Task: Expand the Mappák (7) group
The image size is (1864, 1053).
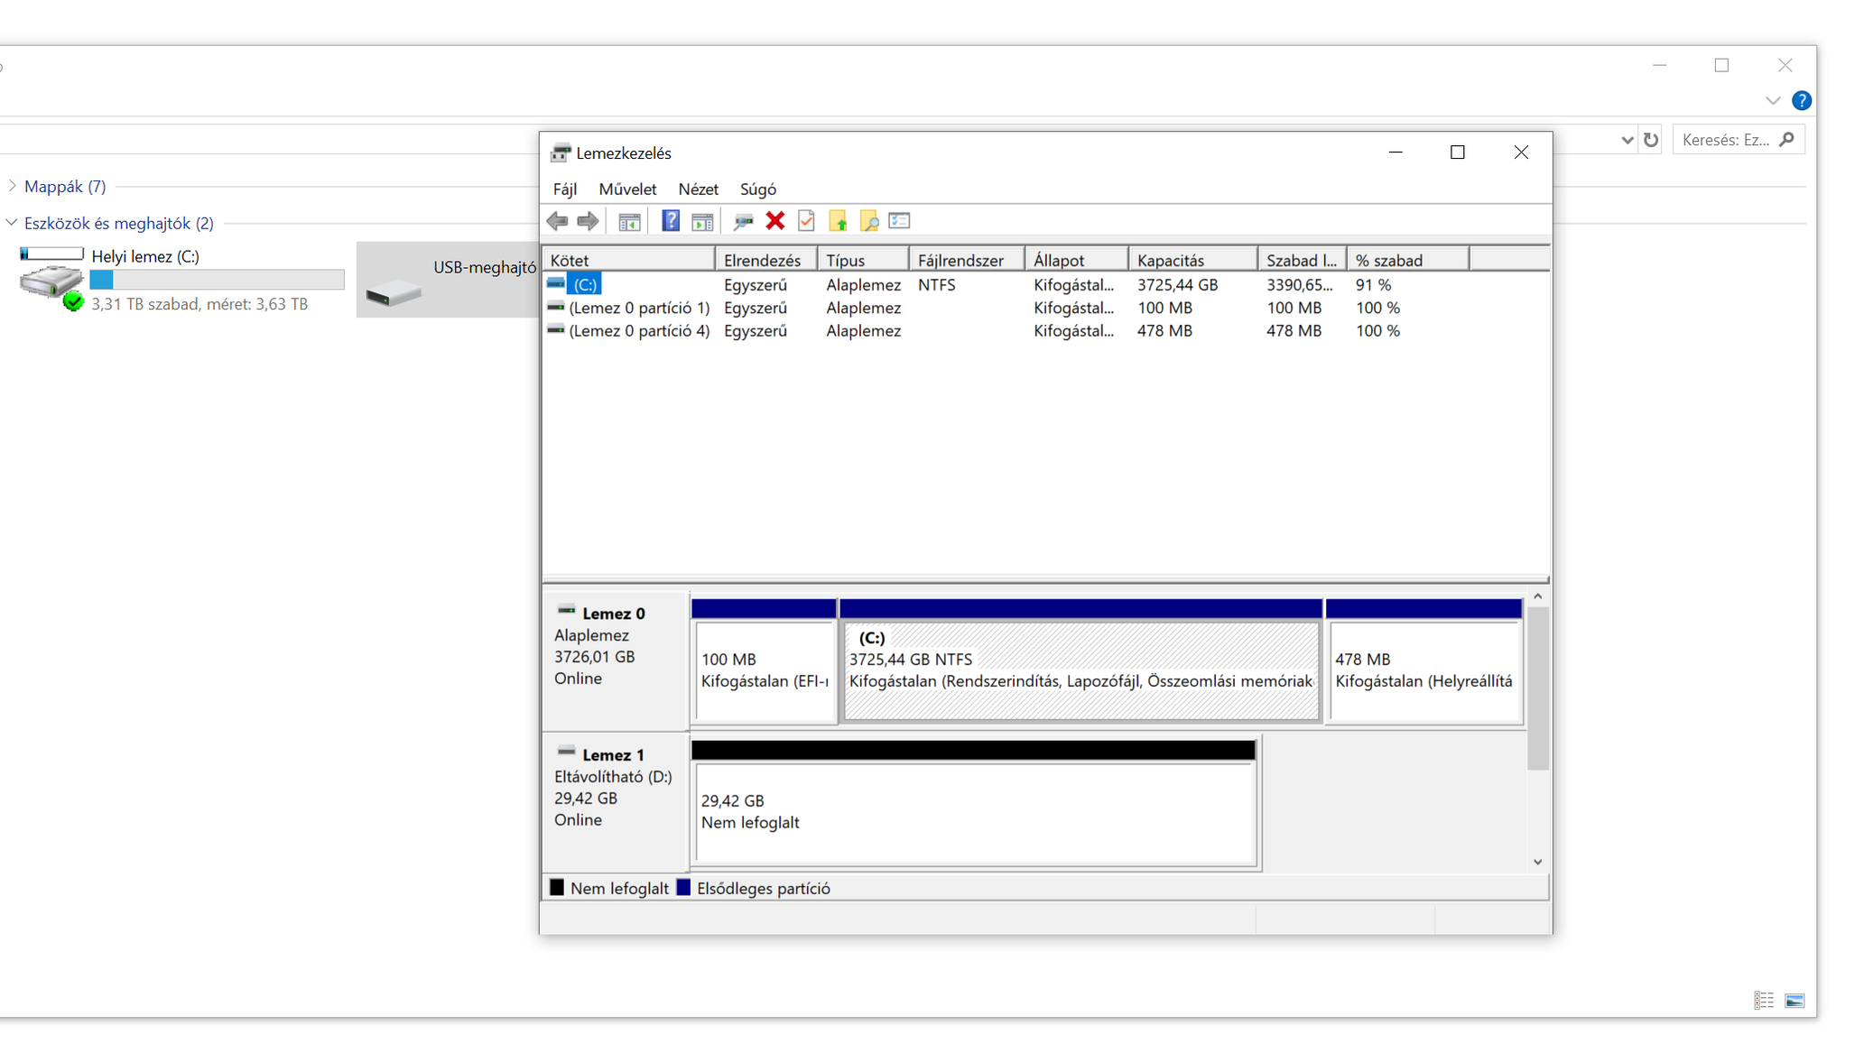Action: [x=13, y=186]
